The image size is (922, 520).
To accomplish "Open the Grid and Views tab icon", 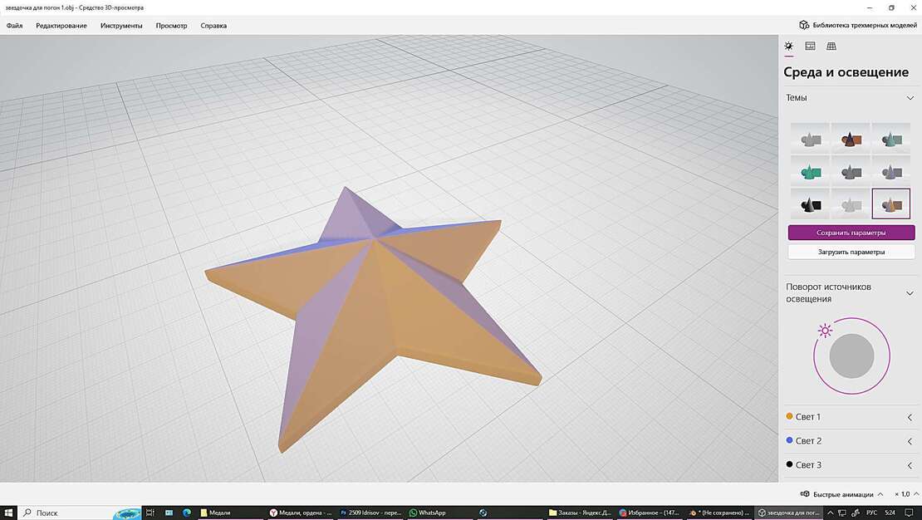I will 831,47.
